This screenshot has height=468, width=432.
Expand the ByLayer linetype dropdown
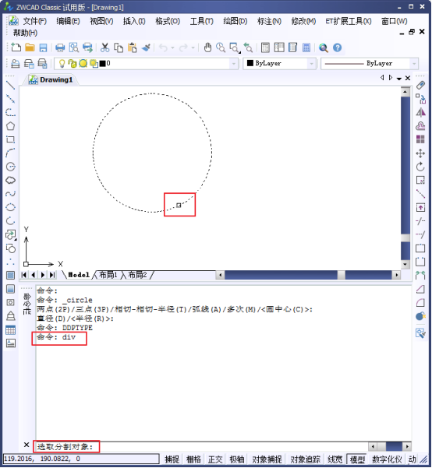point(414,64)
